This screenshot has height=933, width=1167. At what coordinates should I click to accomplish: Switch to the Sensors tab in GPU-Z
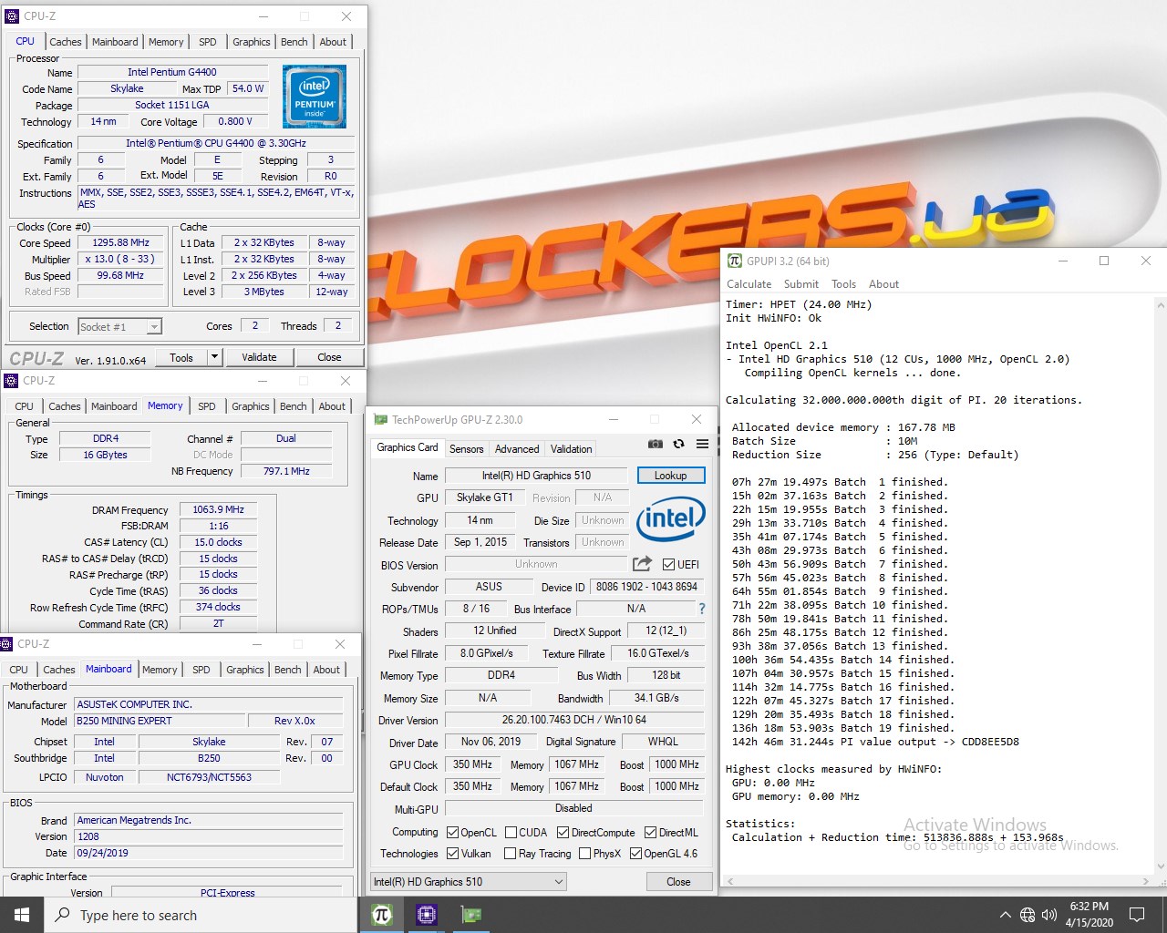pyautogui.click(x=466, y=449)
